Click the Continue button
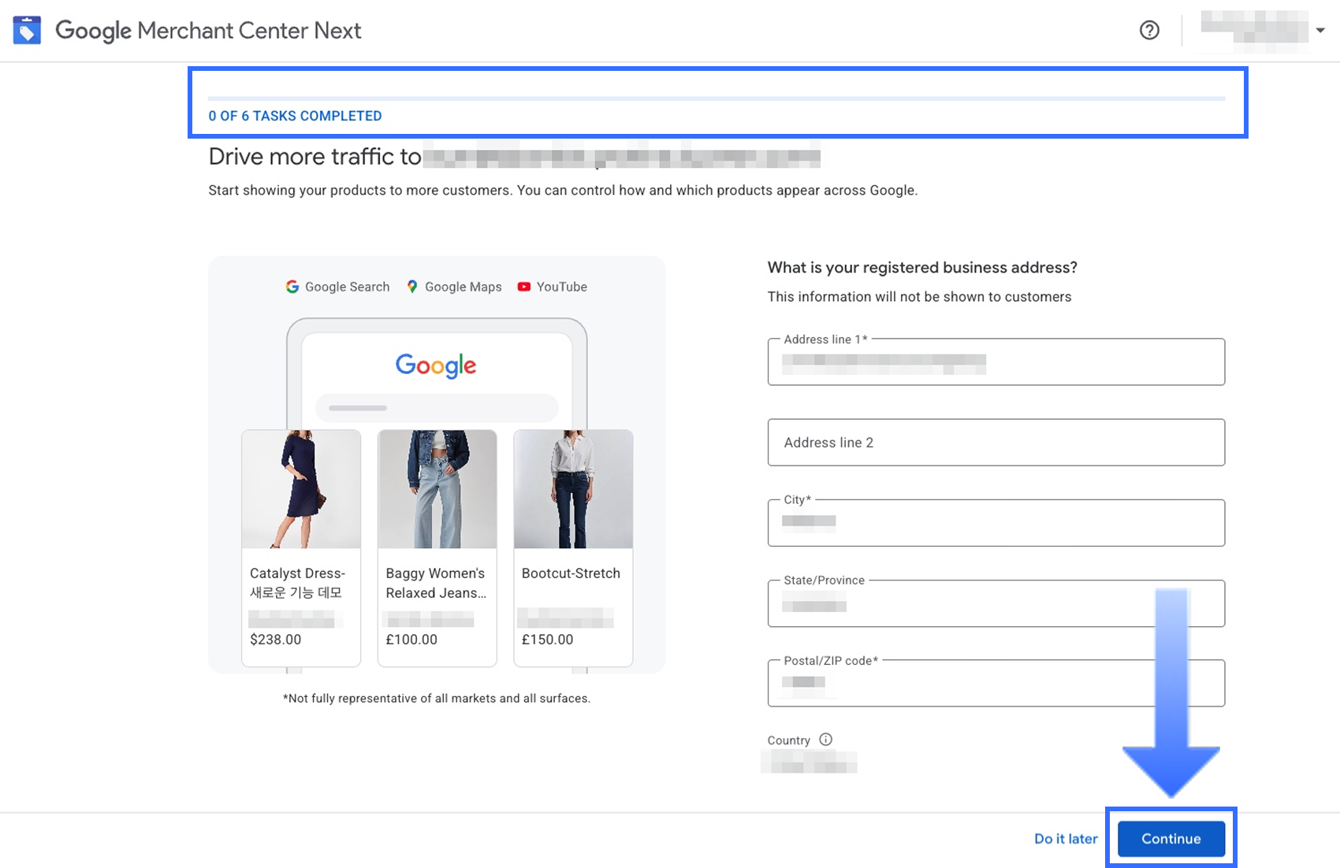This screenshot has width=1340, height=868. tap(1171, 839)
